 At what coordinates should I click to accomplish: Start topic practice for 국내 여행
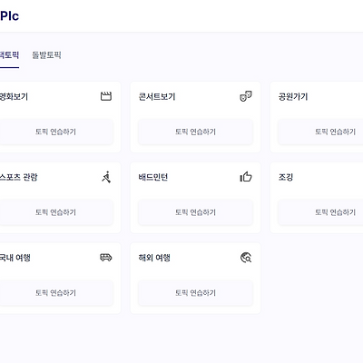pos(56,293)
